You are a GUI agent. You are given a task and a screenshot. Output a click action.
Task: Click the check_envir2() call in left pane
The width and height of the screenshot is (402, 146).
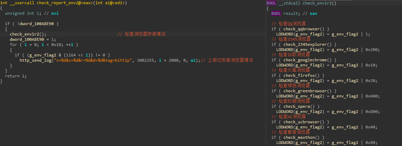click(x=27, y=34)
